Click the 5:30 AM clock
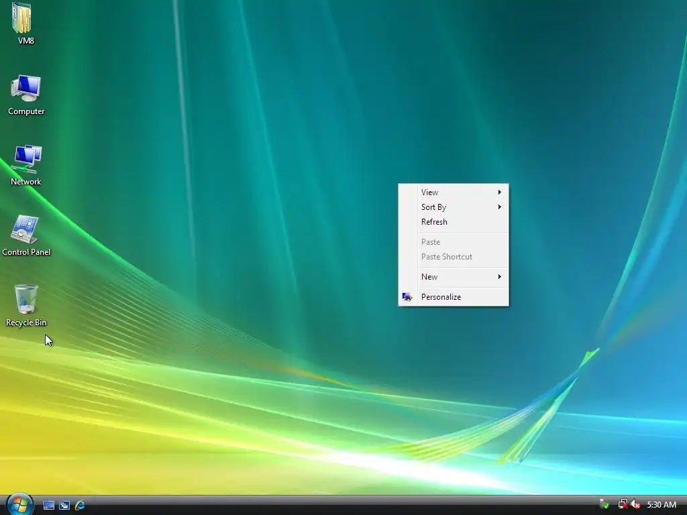Image resolution: width=687 pixels, height=515 pixels. click(x=661, y=505)
